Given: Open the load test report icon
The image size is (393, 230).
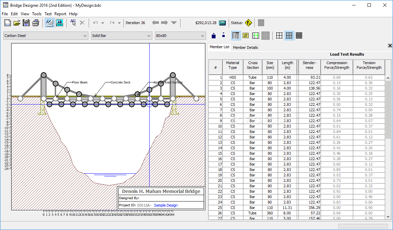Looking at the screenshot, I should pos(261,23).
